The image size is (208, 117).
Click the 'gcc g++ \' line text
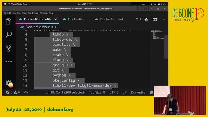62,65
